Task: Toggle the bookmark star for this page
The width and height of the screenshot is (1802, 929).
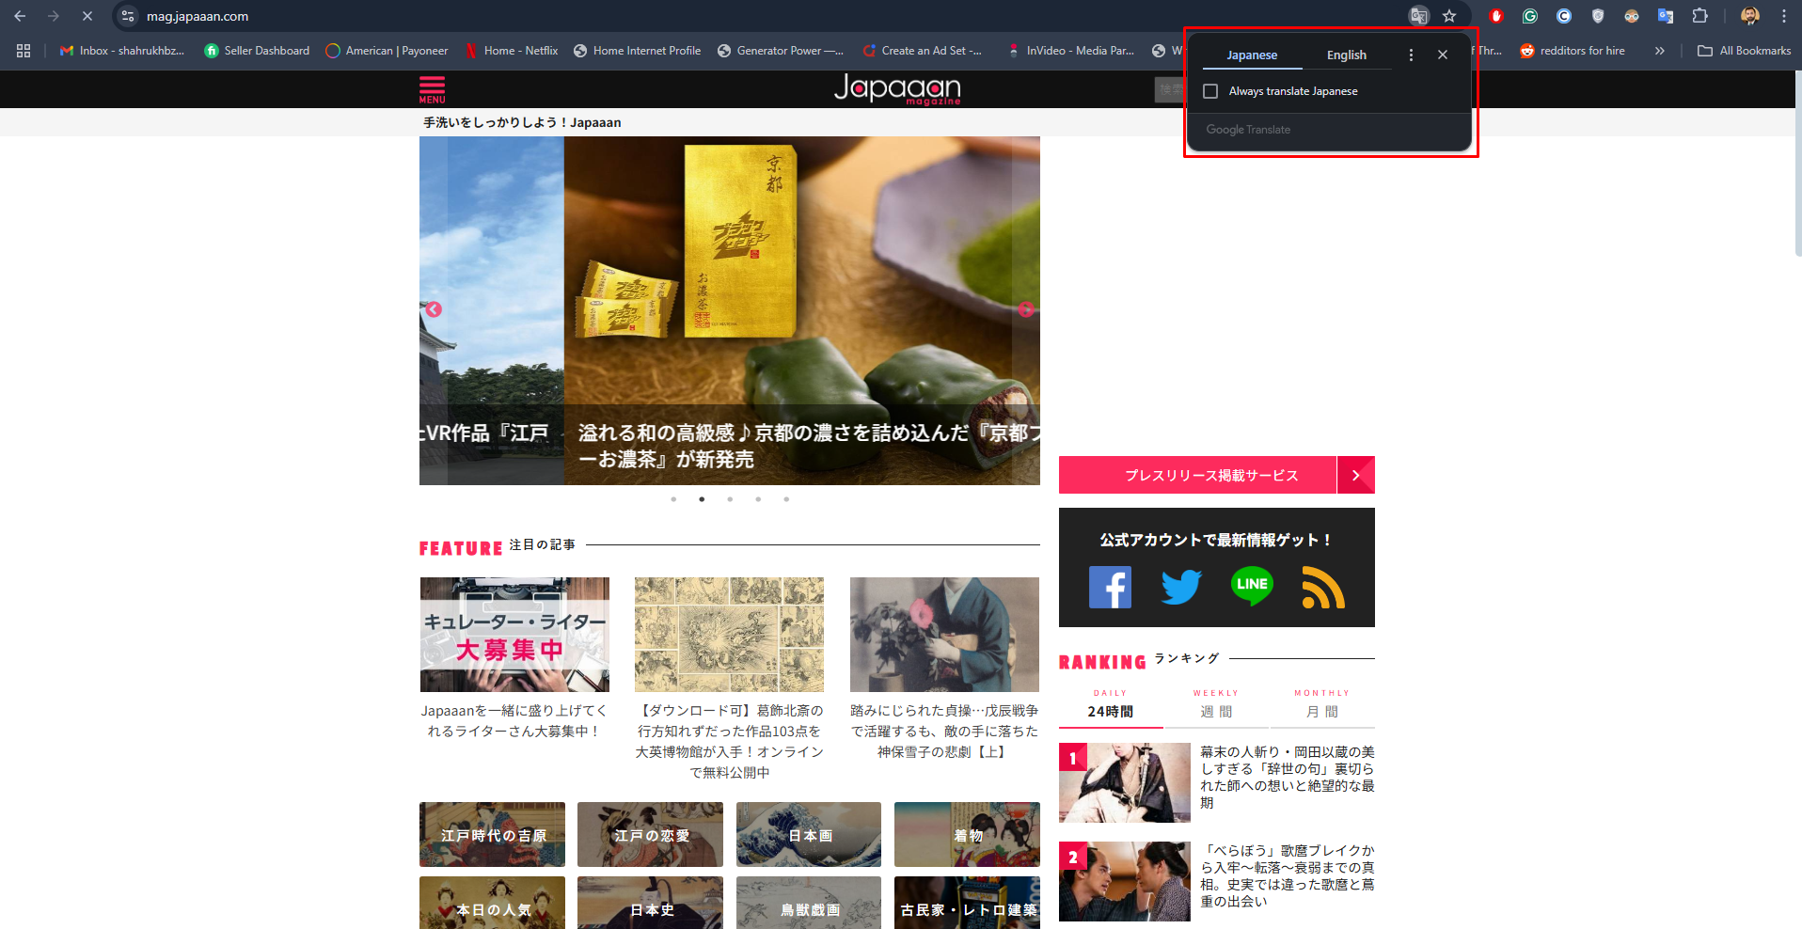Action: tap(1451, 16)
